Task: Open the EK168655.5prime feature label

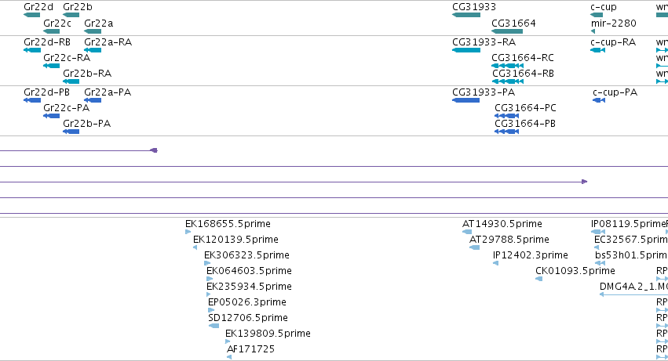Action: click(228, 224)
